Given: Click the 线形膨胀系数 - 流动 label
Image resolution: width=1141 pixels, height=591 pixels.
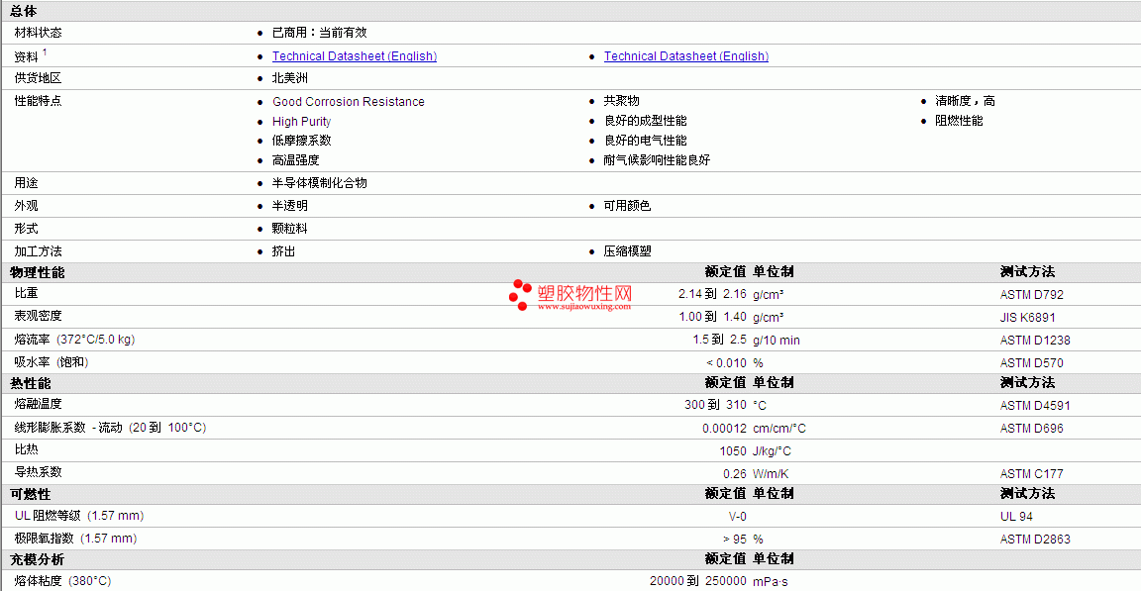Looking at the screenshot, I should click(111, 428).
